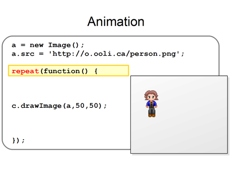Click the Animation slide title
This screenshot has height=174, width=232.
click(x=116, y=21)
